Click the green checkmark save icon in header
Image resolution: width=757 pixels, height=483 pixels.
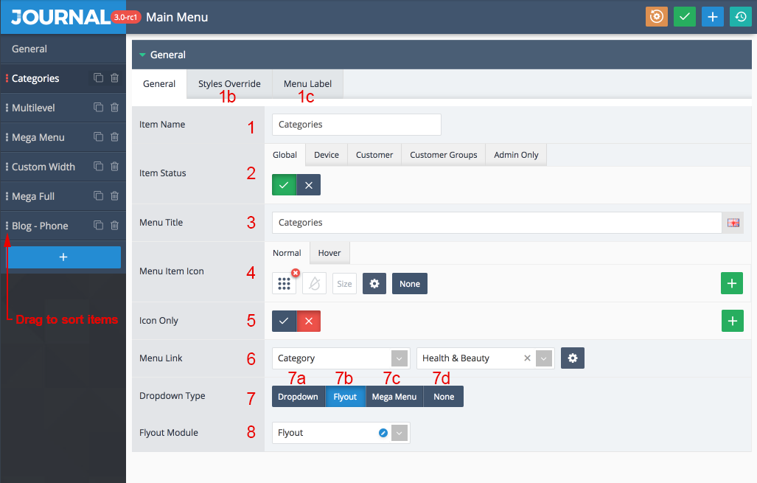tap(684, 17)
